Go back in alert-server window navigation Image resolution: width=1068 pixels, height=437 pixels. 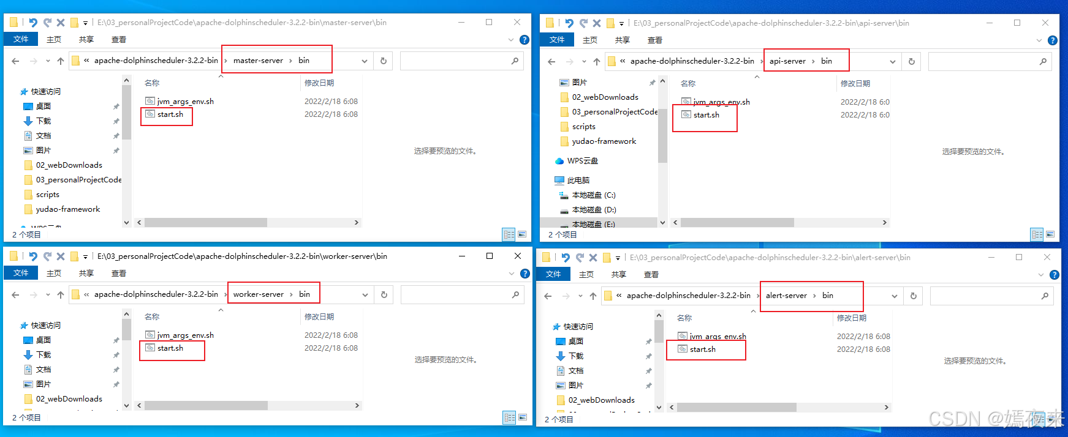pyautogui.click(x=548, y=296)
